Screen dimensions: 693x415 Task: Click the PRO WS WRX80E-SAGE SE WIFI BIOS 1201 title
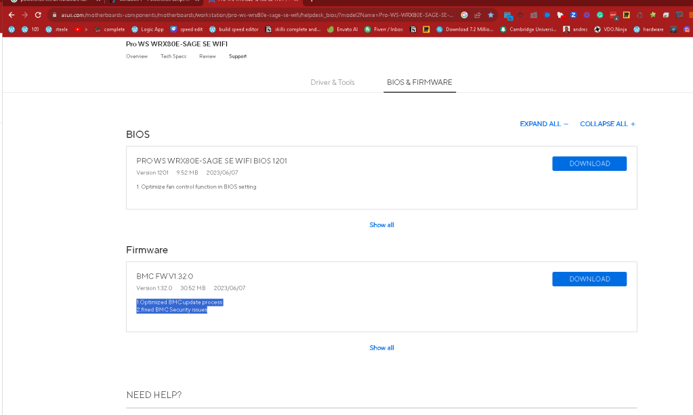coord(212,161)
